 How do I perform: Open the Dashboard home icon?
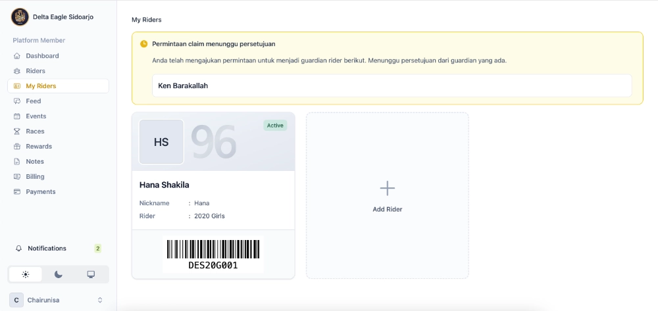pyautogui.click(x=17, y=56)
